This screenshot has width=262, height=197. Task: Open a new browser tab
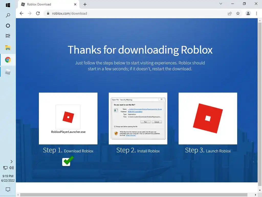[85, 4]
